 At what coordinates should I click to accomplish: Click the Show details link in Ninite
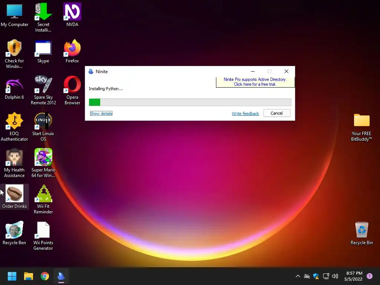[x=101, y=114]
